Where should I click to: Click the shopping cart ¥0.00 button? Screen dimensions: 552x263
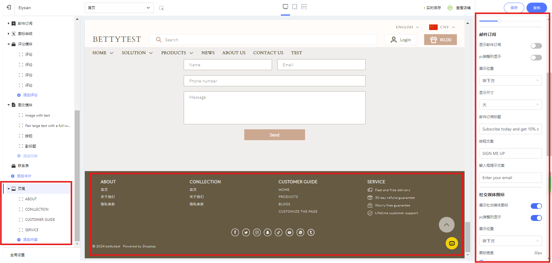(440, 40)
